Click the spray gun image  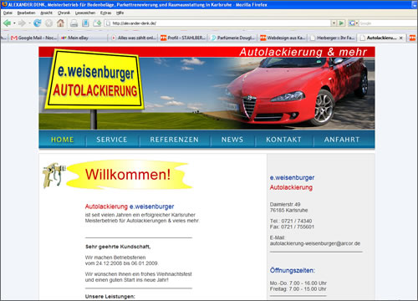(54, 176)
